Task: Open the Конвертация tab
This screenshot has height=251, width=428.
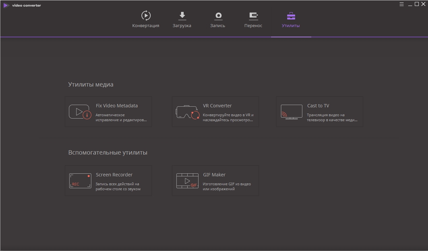Action: click(x=146, y=19)
